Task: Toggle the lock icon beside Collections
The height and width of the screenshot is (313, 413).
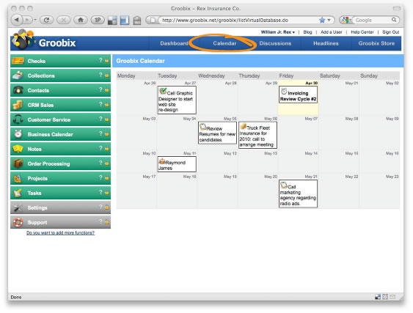Action: 106,76
